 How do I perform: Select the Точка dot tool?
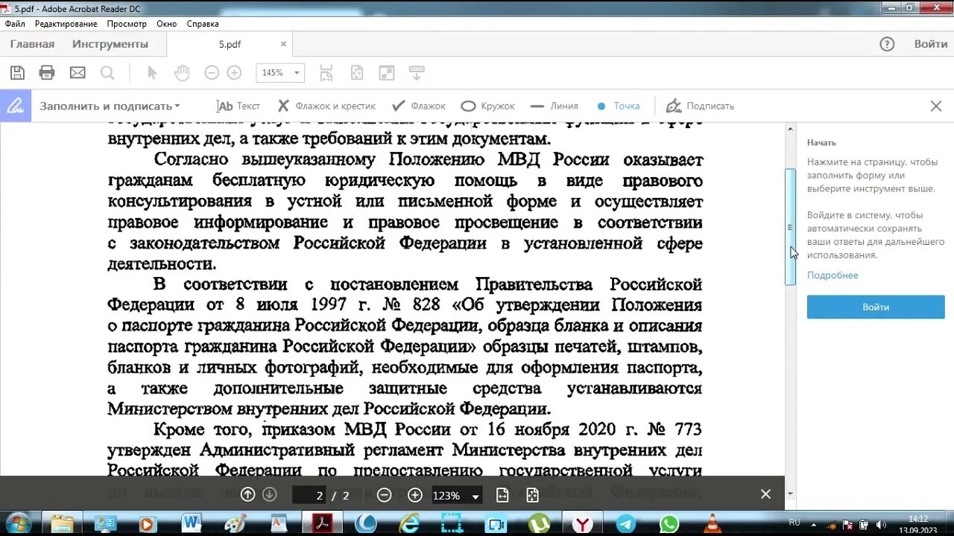[618, 106]
